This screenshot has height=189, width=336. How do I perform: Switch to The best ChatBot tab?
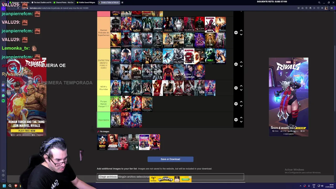(x=42, y=2)
